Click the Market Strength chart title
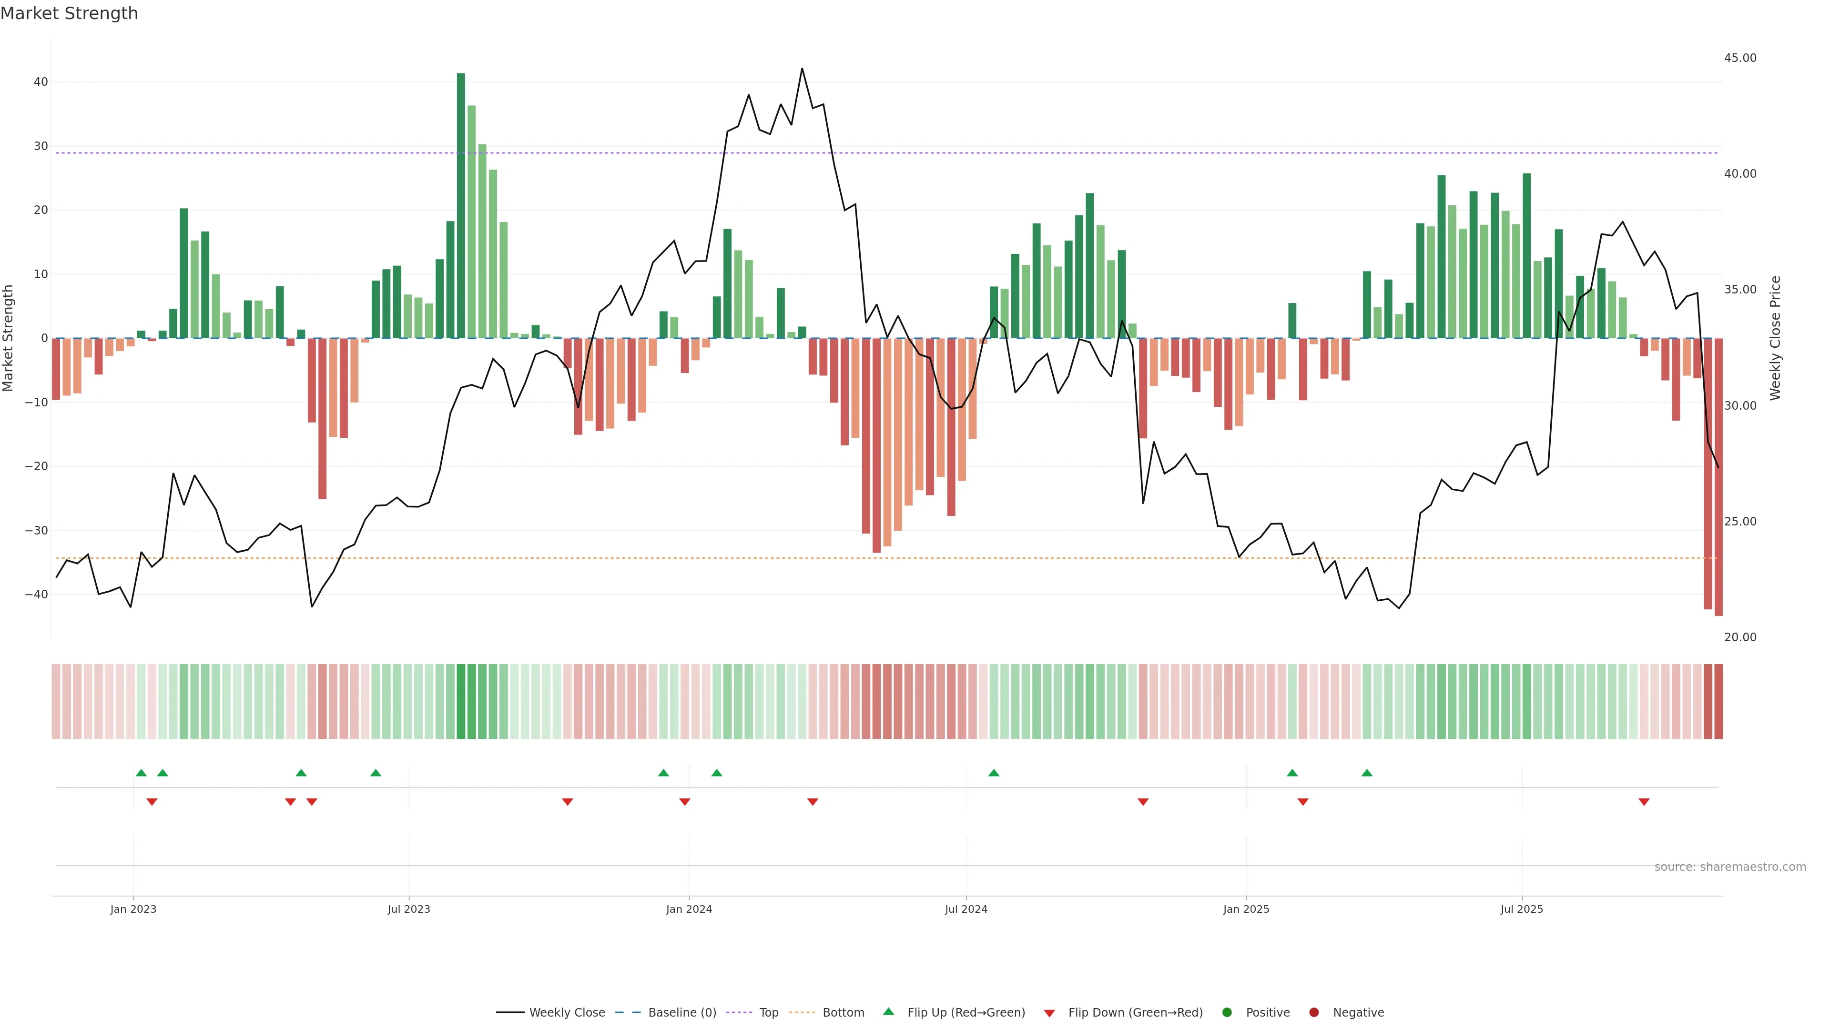The image size is (1830, 1029). pyautogui.click(x=69, y=13)
